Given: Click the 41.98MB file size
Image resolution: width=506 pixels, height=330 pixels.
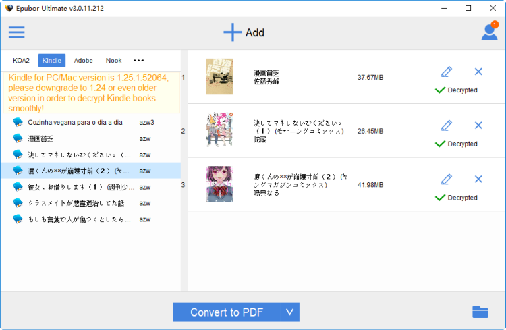Looking at the screenshot, I should [370, 185].
